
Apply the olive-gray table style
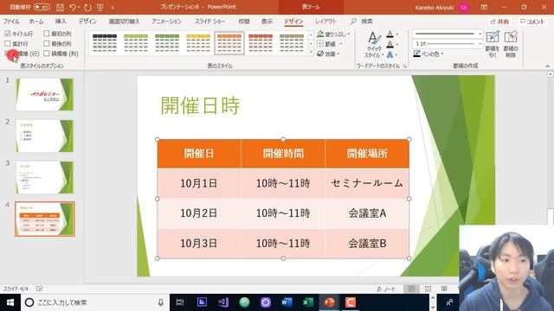(292, 43)
